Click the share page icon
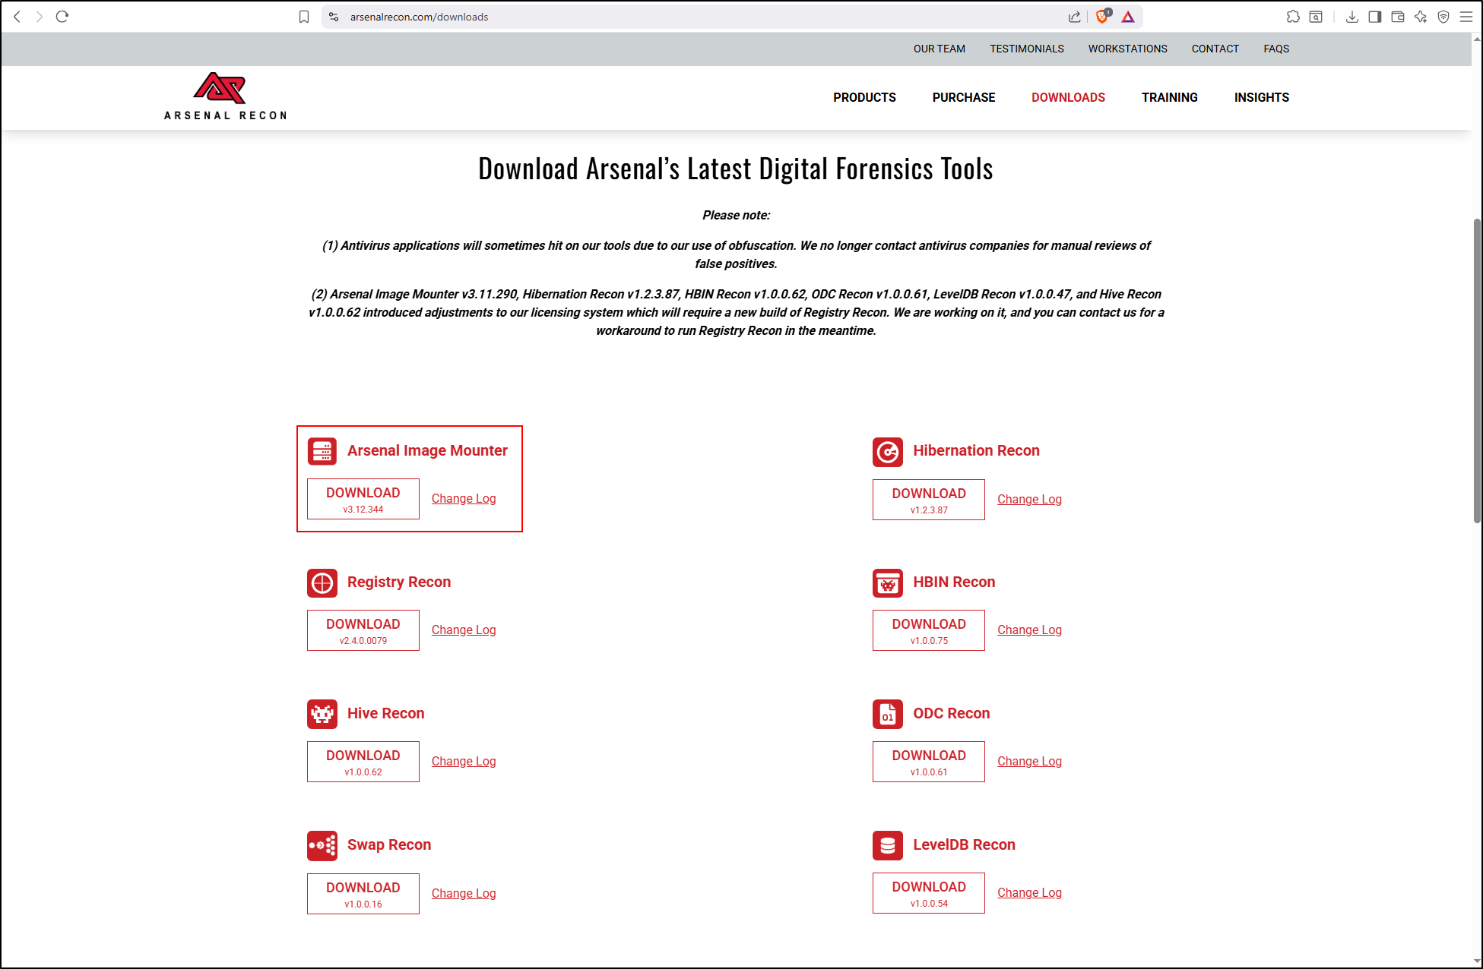 1075,17
